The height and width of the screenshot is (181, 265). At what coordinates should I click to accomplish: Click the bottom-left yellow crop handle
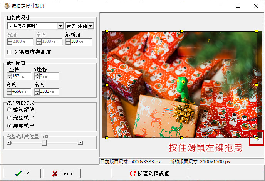click(x=107, y=138)
